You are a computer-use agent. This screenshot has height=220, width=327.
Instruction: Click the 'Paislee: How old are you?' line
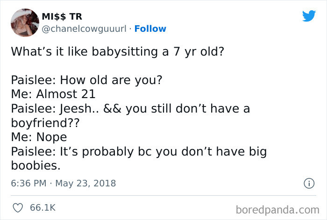tap(86, 80)
